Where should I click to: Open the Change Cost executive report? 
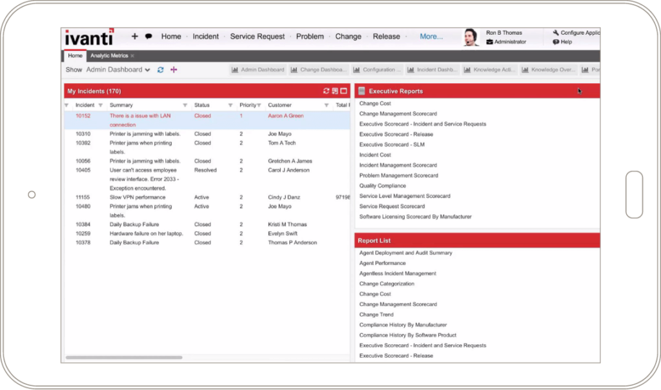(375, 103)
